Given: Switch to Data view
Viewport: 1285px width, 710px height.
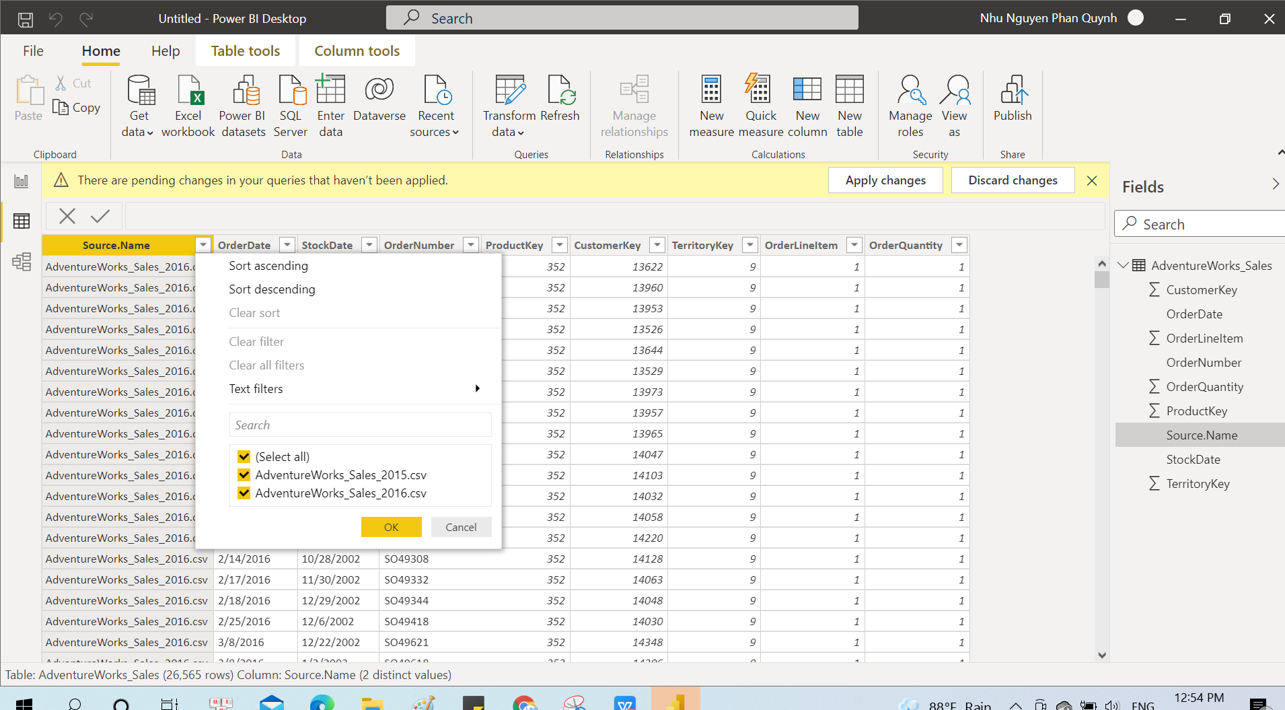Looking at the screenshot, I should click(x=22, y=221).
